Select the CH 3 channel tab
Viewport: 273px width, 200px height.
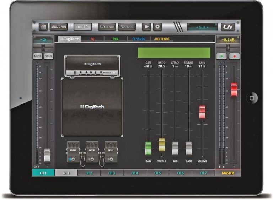pyautogui.click(x=112, y=173)
